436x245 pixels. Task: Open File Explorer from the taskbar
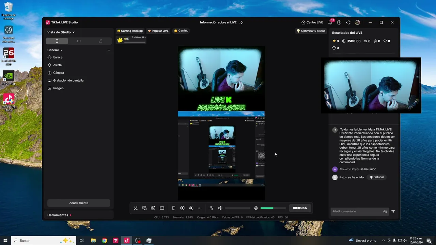(x=93, y=241)
